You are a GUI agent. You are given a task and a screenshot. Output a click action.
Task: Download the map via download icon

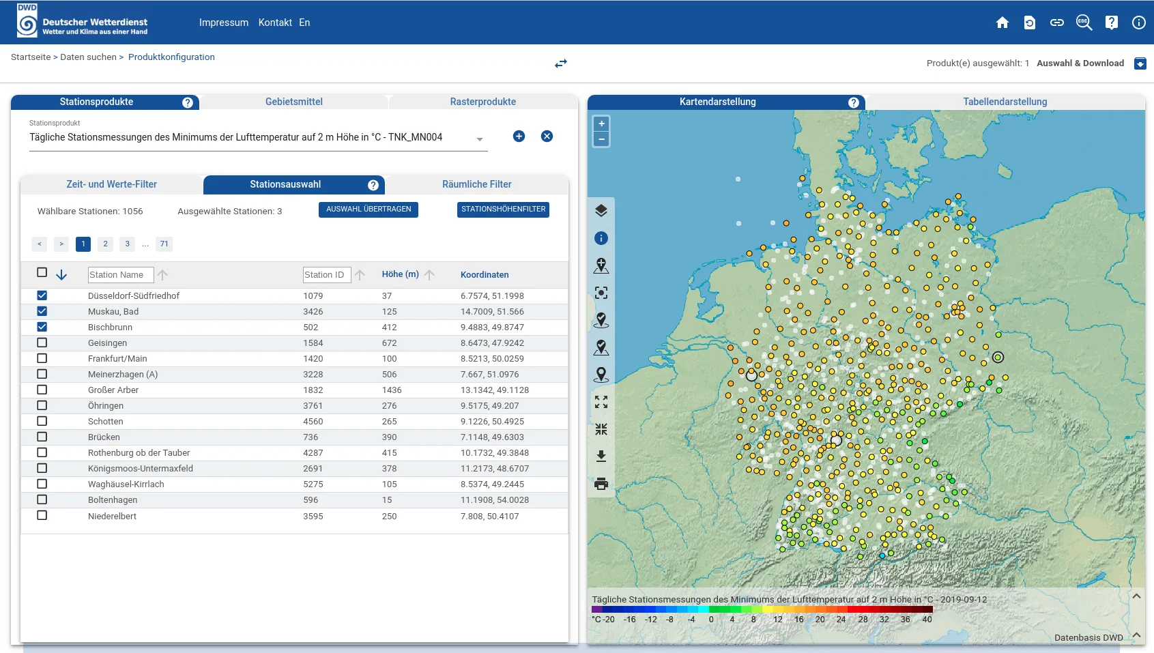601,456
